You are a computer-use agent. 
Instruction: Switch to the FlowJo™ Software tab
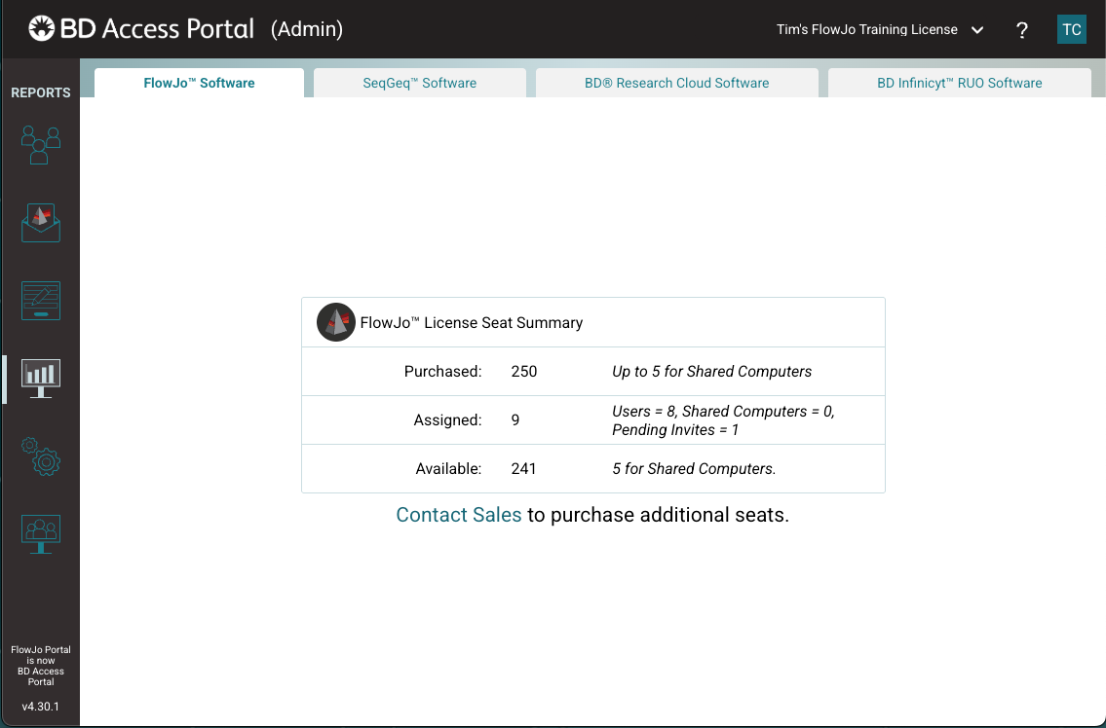click(x=199, y=83)
